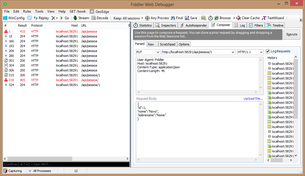Click the GET /book menu item

[x=78, y=11]
